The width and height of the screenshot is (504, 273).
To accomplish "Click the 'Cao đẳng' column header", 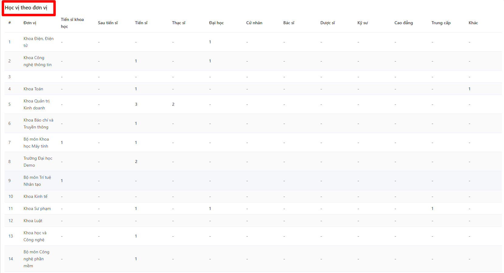I will coord(403,23).
